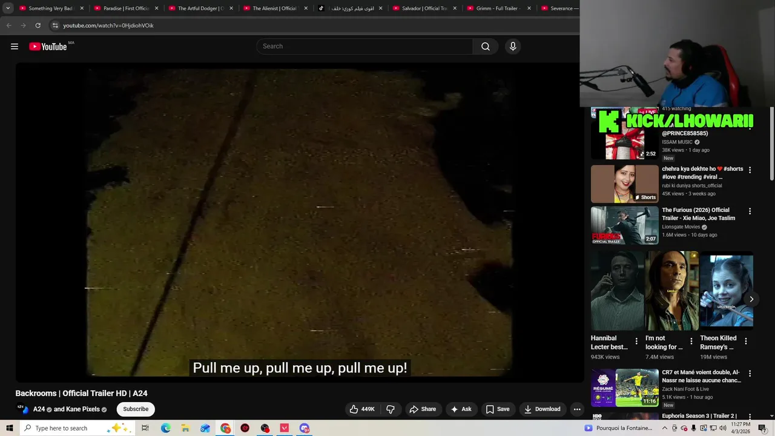Open CR7 et Mané video thumbnail 11:16
The height and width of the screenshot is (436, 775).
[x=624, y=388]
